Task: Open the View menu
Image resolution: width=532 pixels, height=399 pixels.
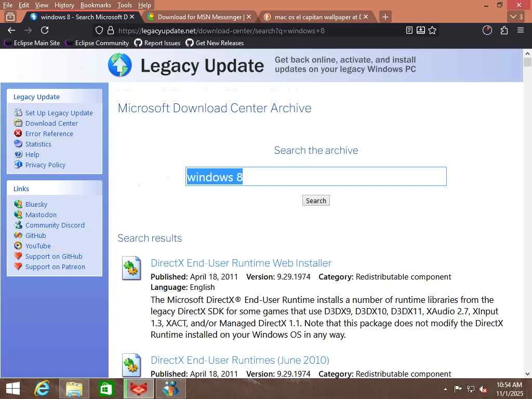Action: click(42, 5)
